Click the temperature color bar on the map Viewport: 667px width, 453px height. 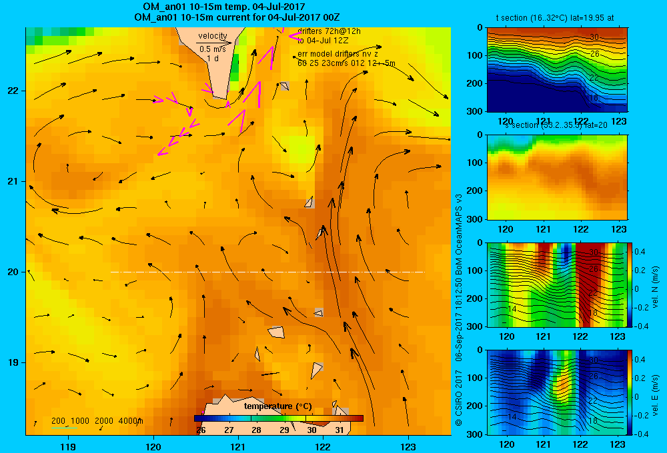[279, 418]
